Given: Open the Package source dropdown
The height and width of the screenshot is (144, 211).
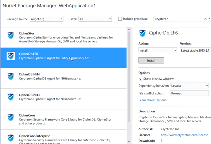Looking at the screenshot, I should (x=46, y=19).
